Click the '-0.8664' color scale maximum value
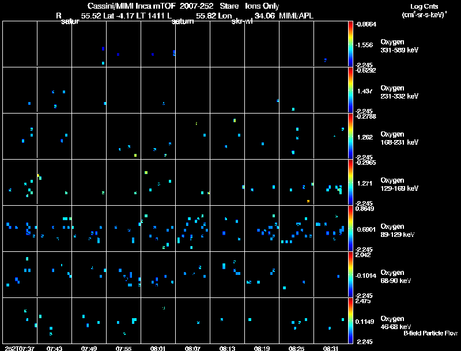The width and height of the screenshot is (461, 351). pyautogui.click(x=365, y=24)
